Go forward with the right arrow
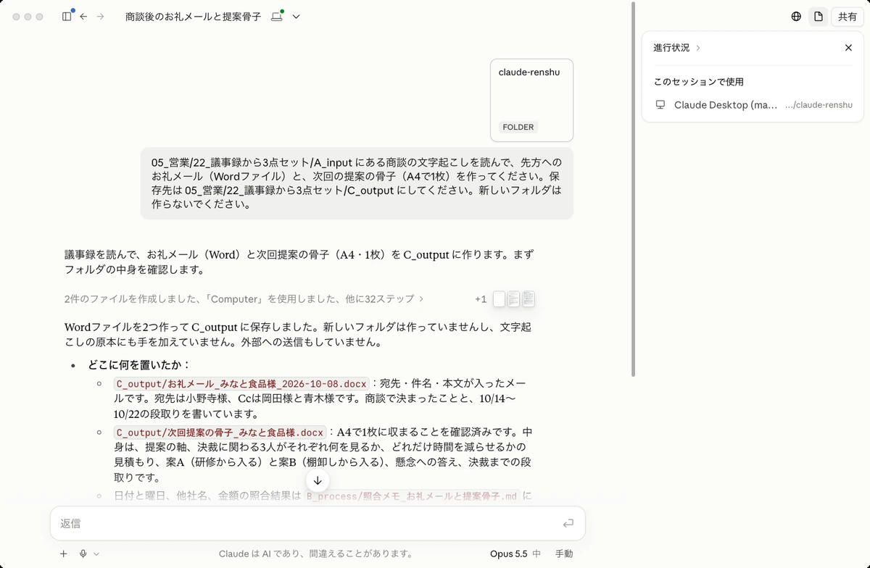 [101, 16]
